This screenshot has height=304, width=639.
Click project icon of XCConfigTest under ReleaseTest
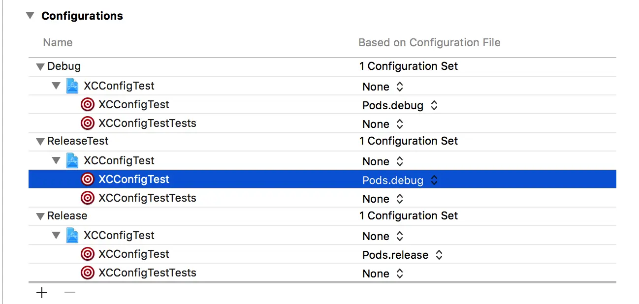tap(72, 161)
